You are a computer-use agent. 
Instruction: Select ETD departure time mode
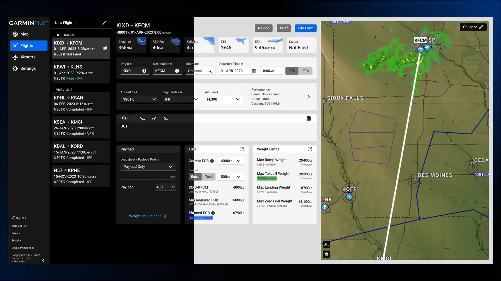pyautogui.click(x=292, y=71)
